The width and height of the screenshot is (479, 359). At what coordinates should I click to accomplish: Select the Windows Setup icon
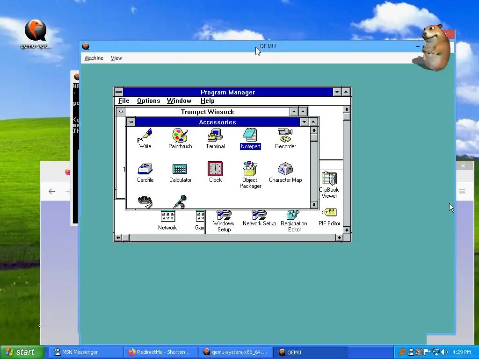224,221
